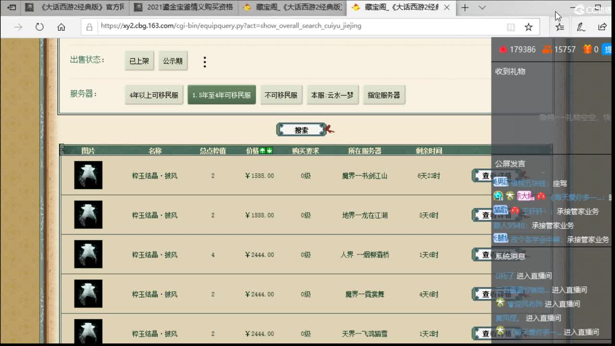Screen dimensions: 615x346
Task: Add page to favorites star icon
Action: coord(529,27)
